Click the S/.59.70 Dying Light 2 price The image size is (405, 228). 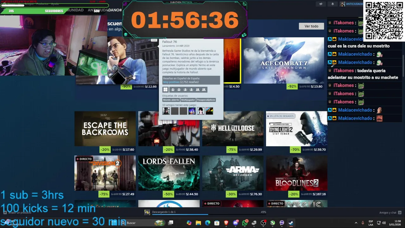point(319,149)
